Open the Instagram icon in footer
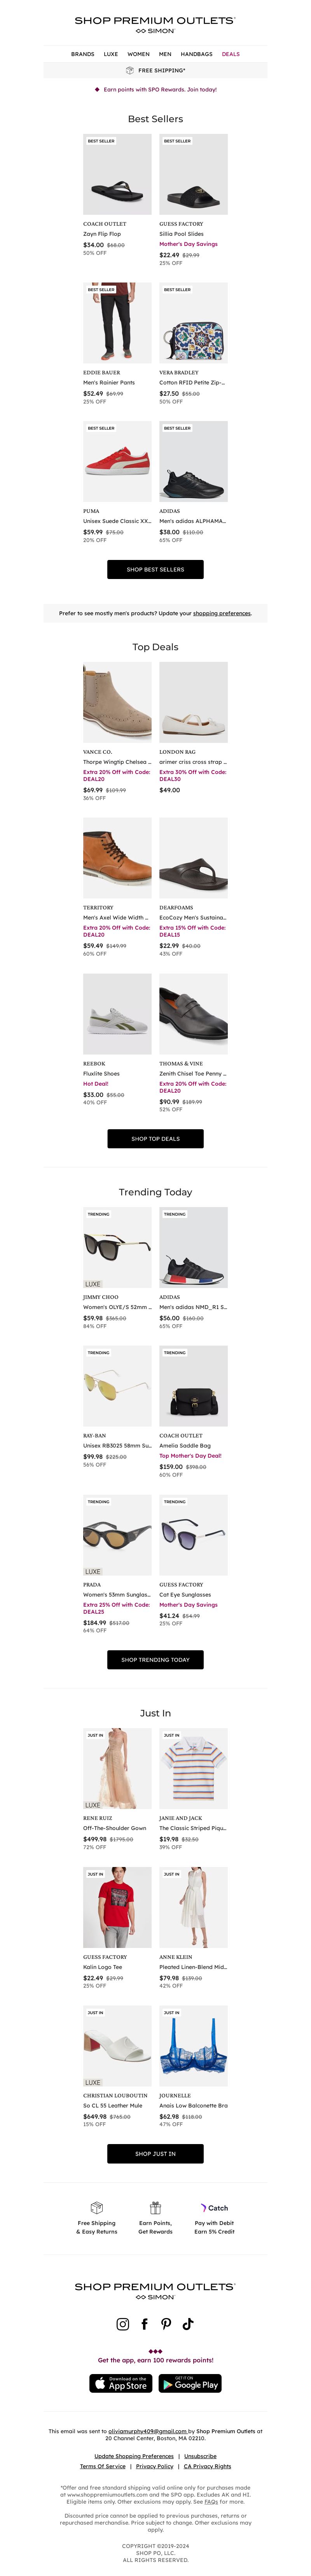This screenshot has height=2576, width=311. click(x=123, y=2324)
